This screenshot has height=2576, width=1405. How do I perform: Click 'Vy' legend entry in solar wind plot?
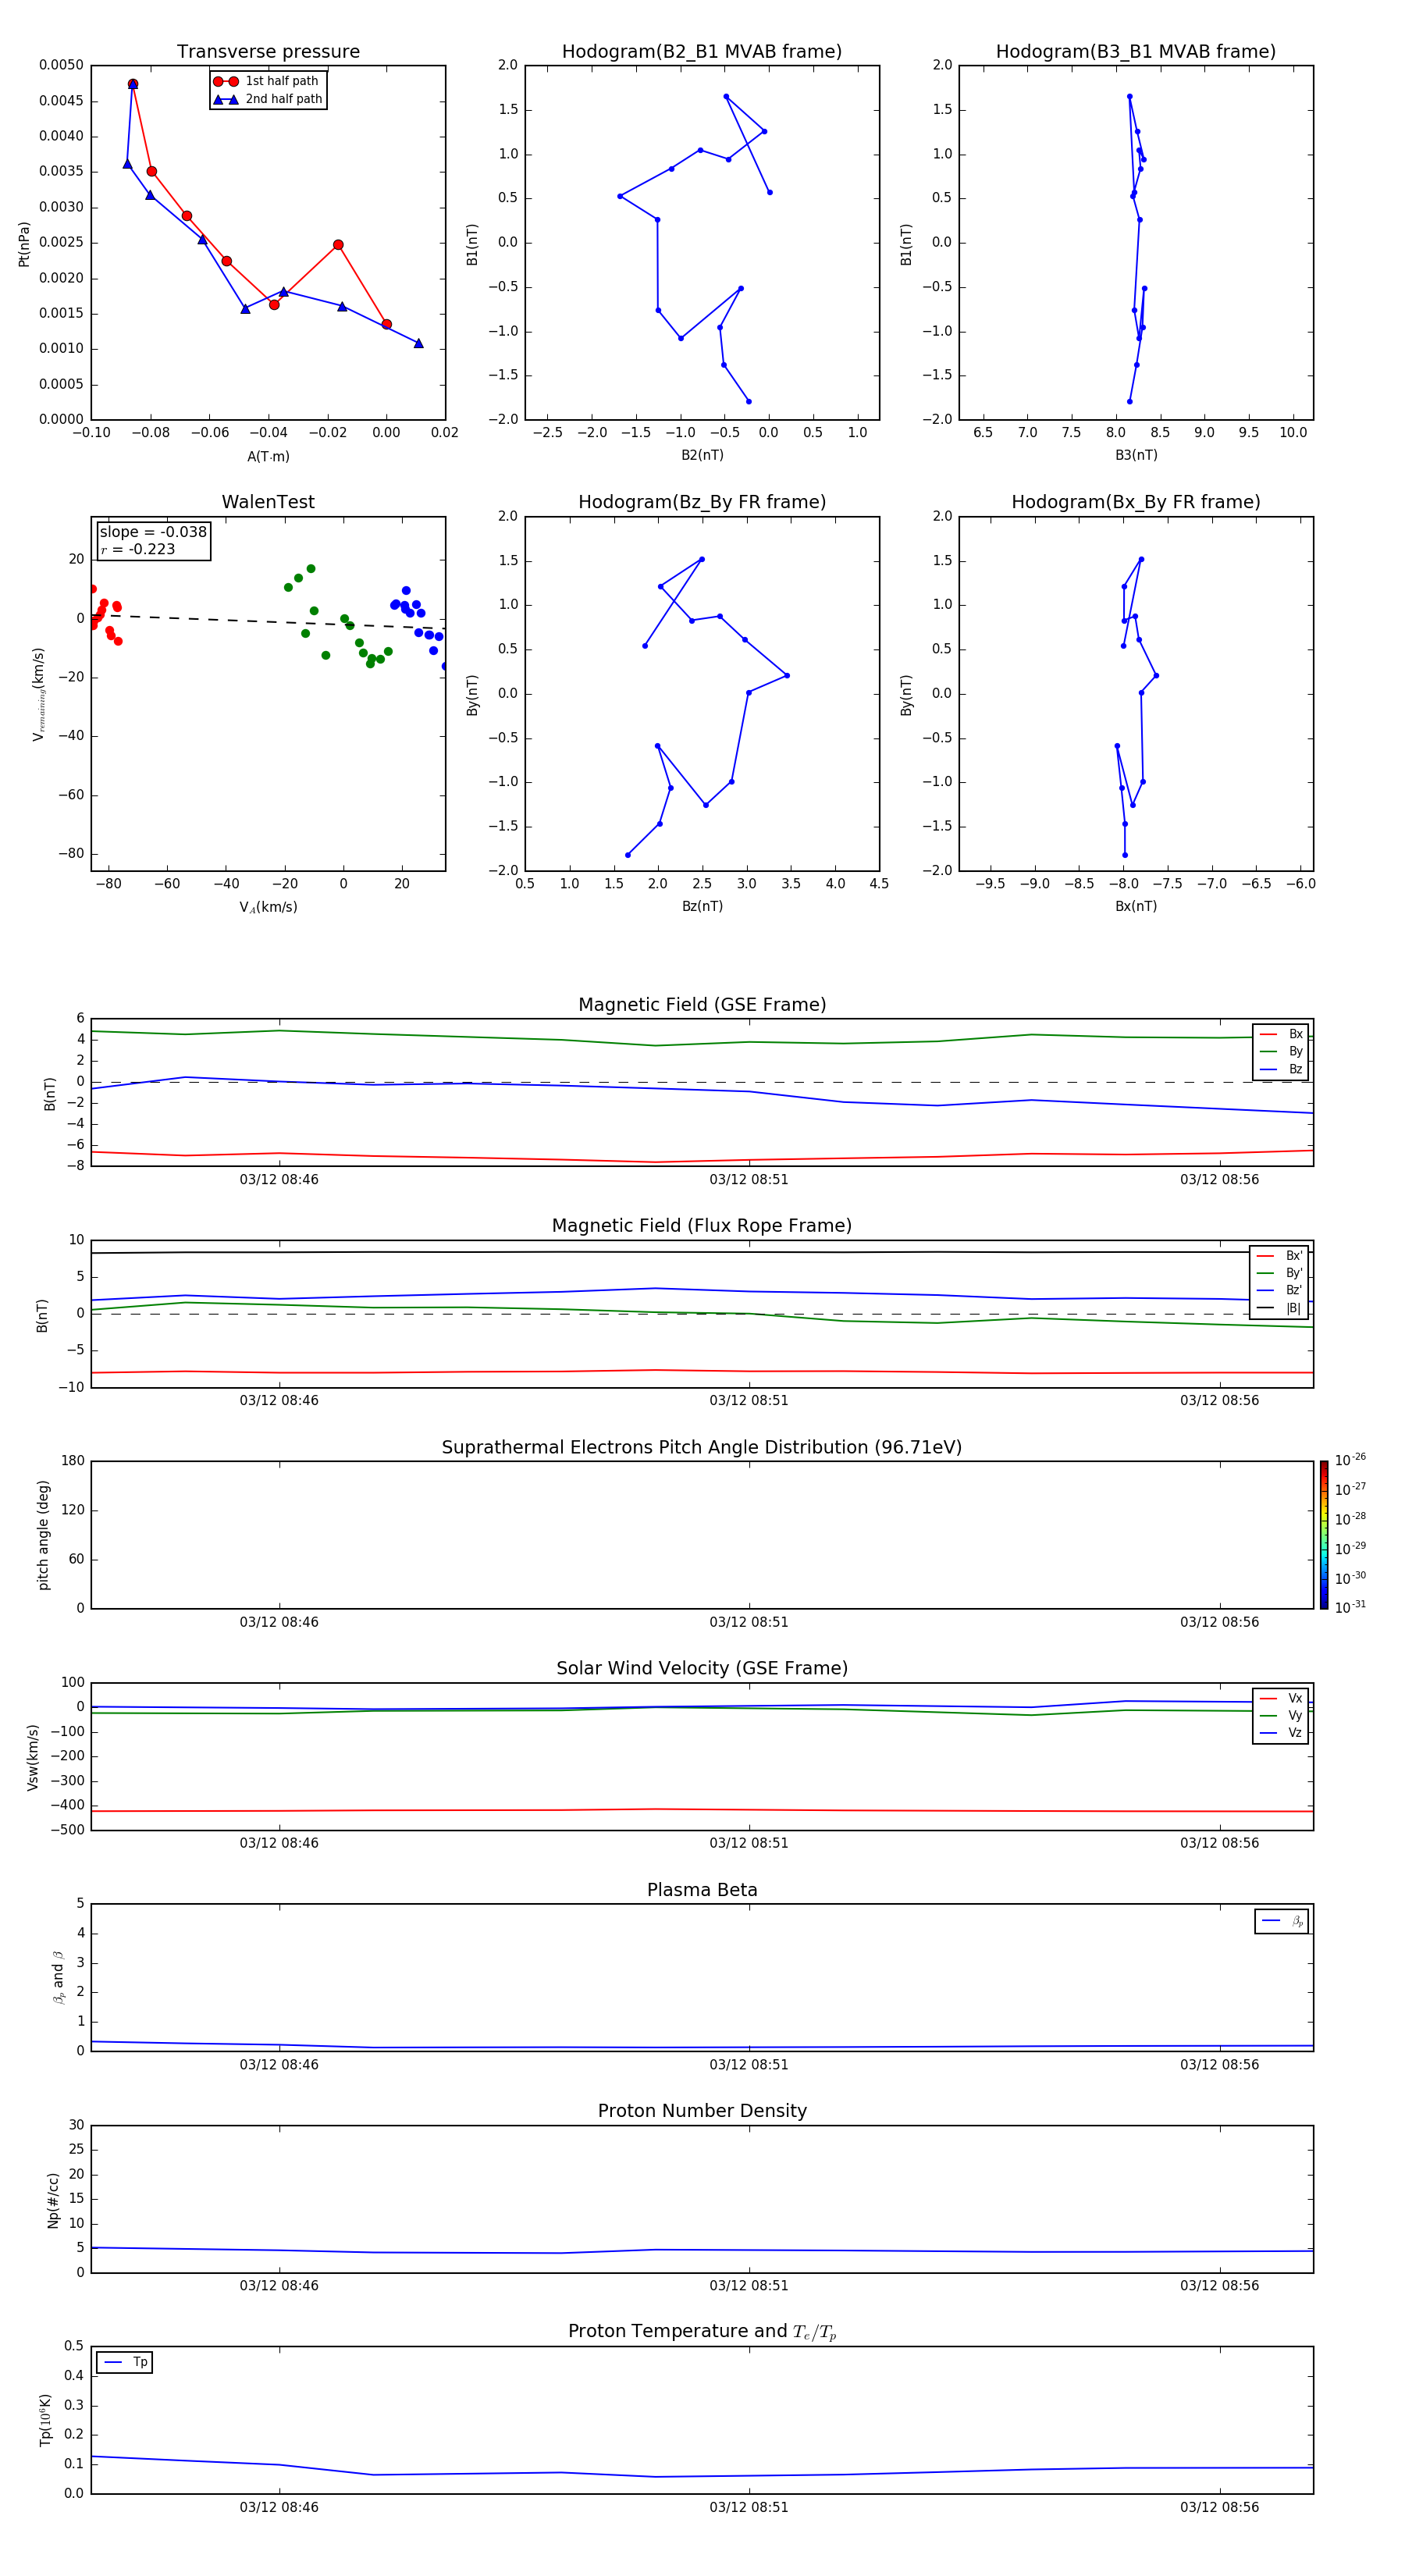coord(1281,1716)
